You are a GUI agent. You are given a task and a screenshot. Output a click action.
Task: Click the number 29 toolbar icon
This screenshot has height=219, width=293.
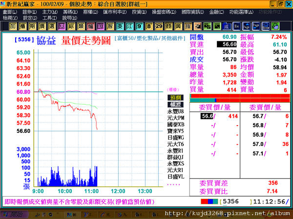159,26
